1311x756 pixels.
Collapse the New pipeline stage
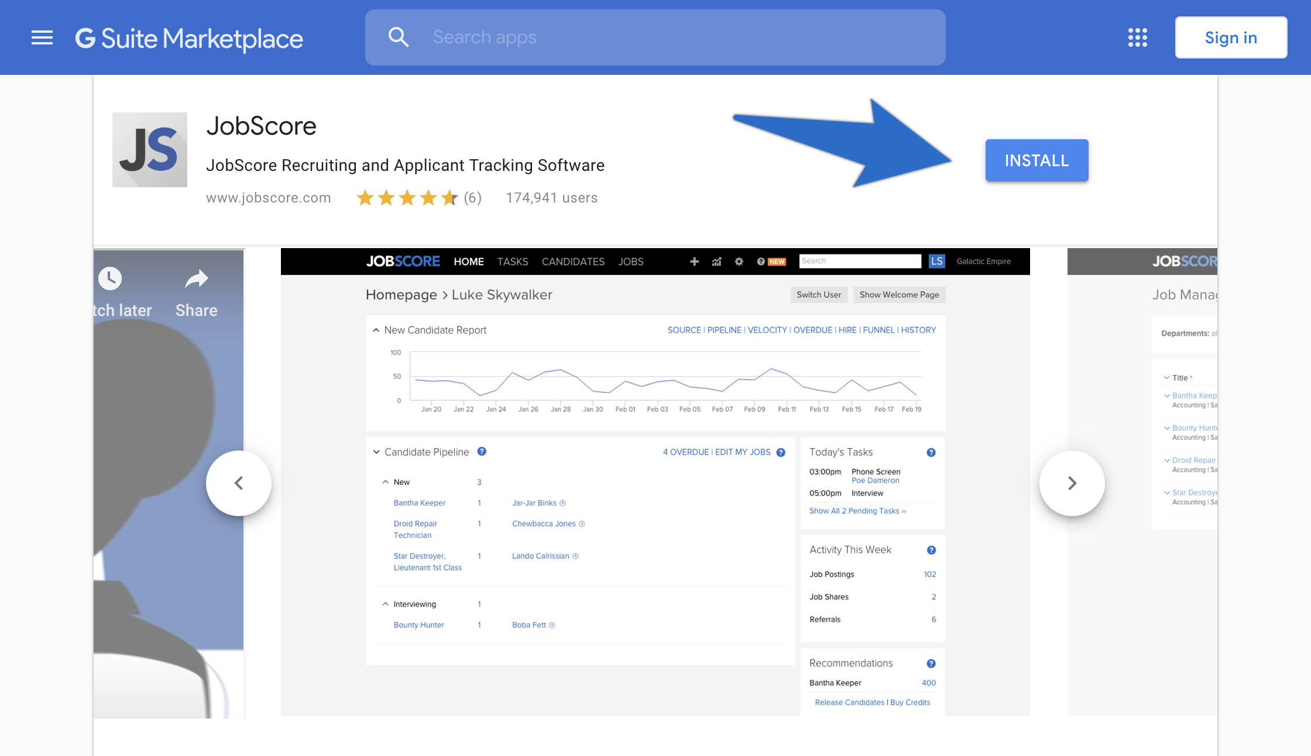coord(385,482)
